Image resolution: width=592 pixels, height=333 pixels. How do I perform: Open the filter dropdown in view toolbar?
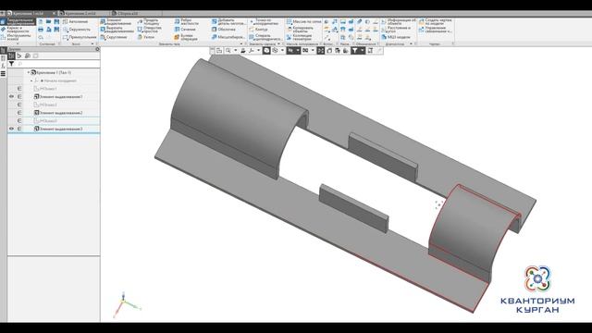[363, 51]
